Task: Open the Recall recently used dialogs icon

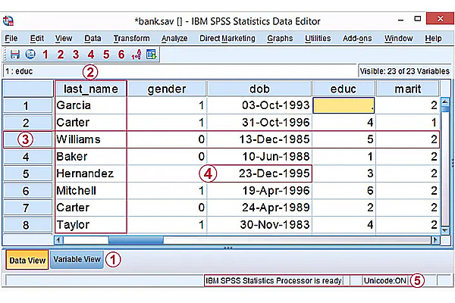Action: click(x=30, y=55)
